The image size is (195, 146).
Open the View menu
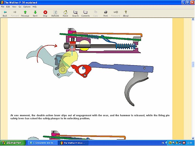pyautogui.click(x=14, y=7)
